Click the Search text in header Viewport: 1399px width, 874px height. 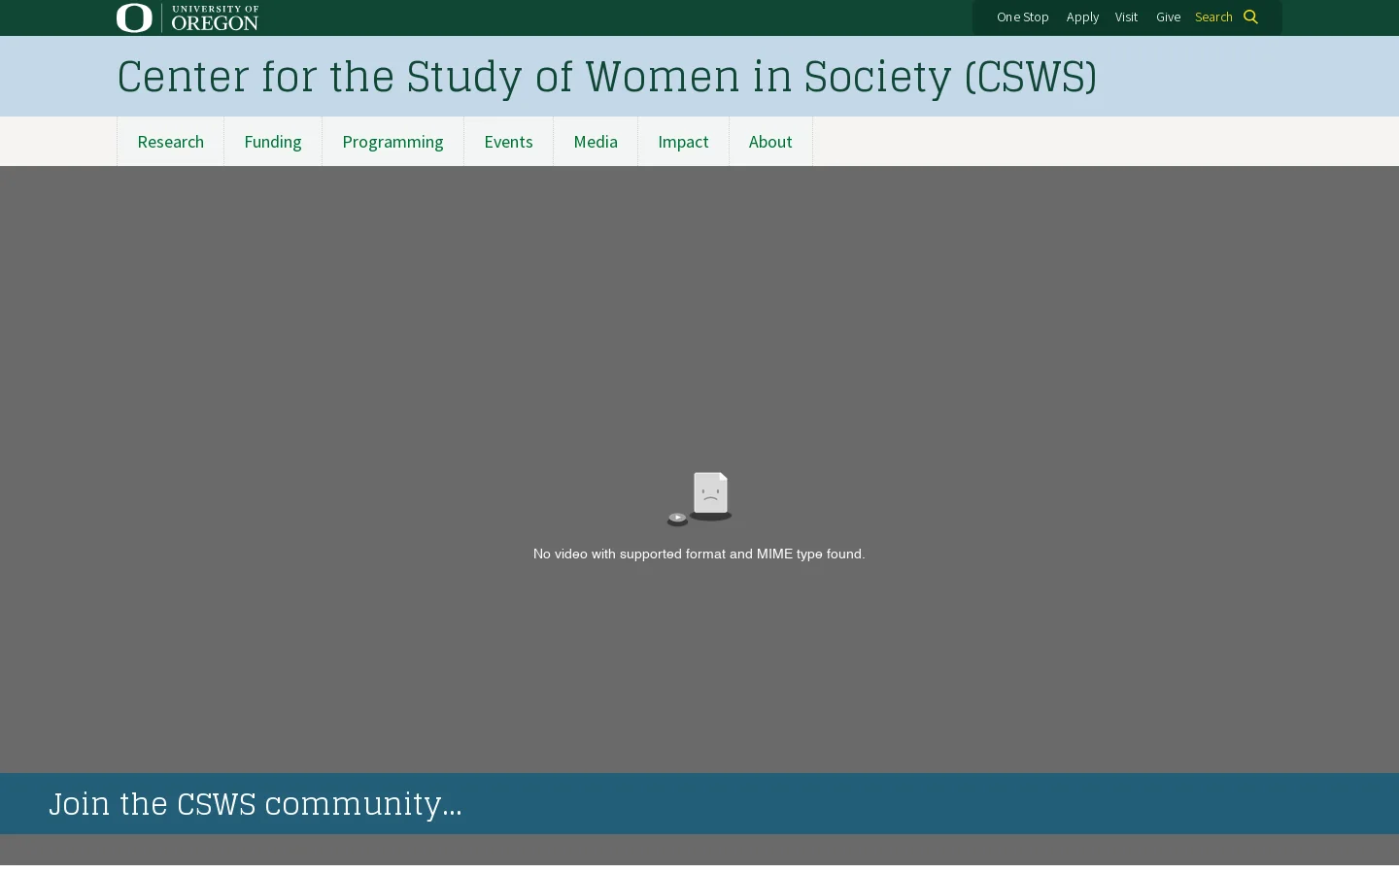click(x=1213, y=17)
